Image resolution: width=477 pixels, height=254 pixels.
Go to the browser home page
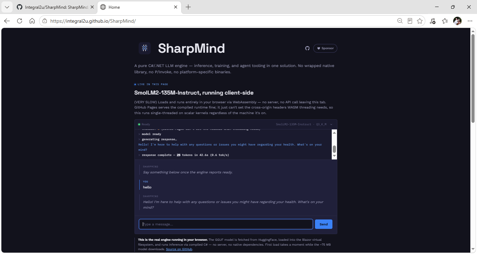pyautogui.click(x=32, y=21)
